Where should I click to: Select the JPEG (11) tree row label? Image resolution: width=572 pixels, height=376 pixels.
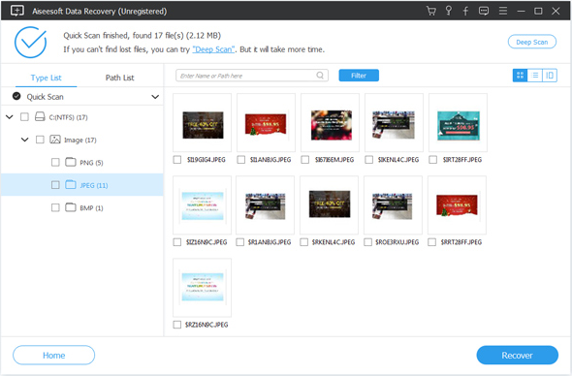click(x=94, y=185)
